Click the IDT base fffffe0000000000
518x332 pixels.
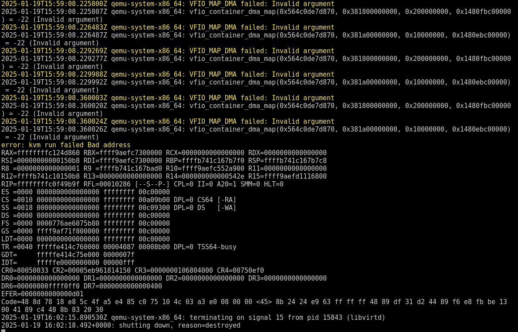click(68, 263)
